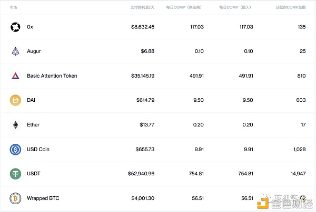316x212 pixels.
Task: Select USDT total COMP value 14,947
Action: [298, 174]
